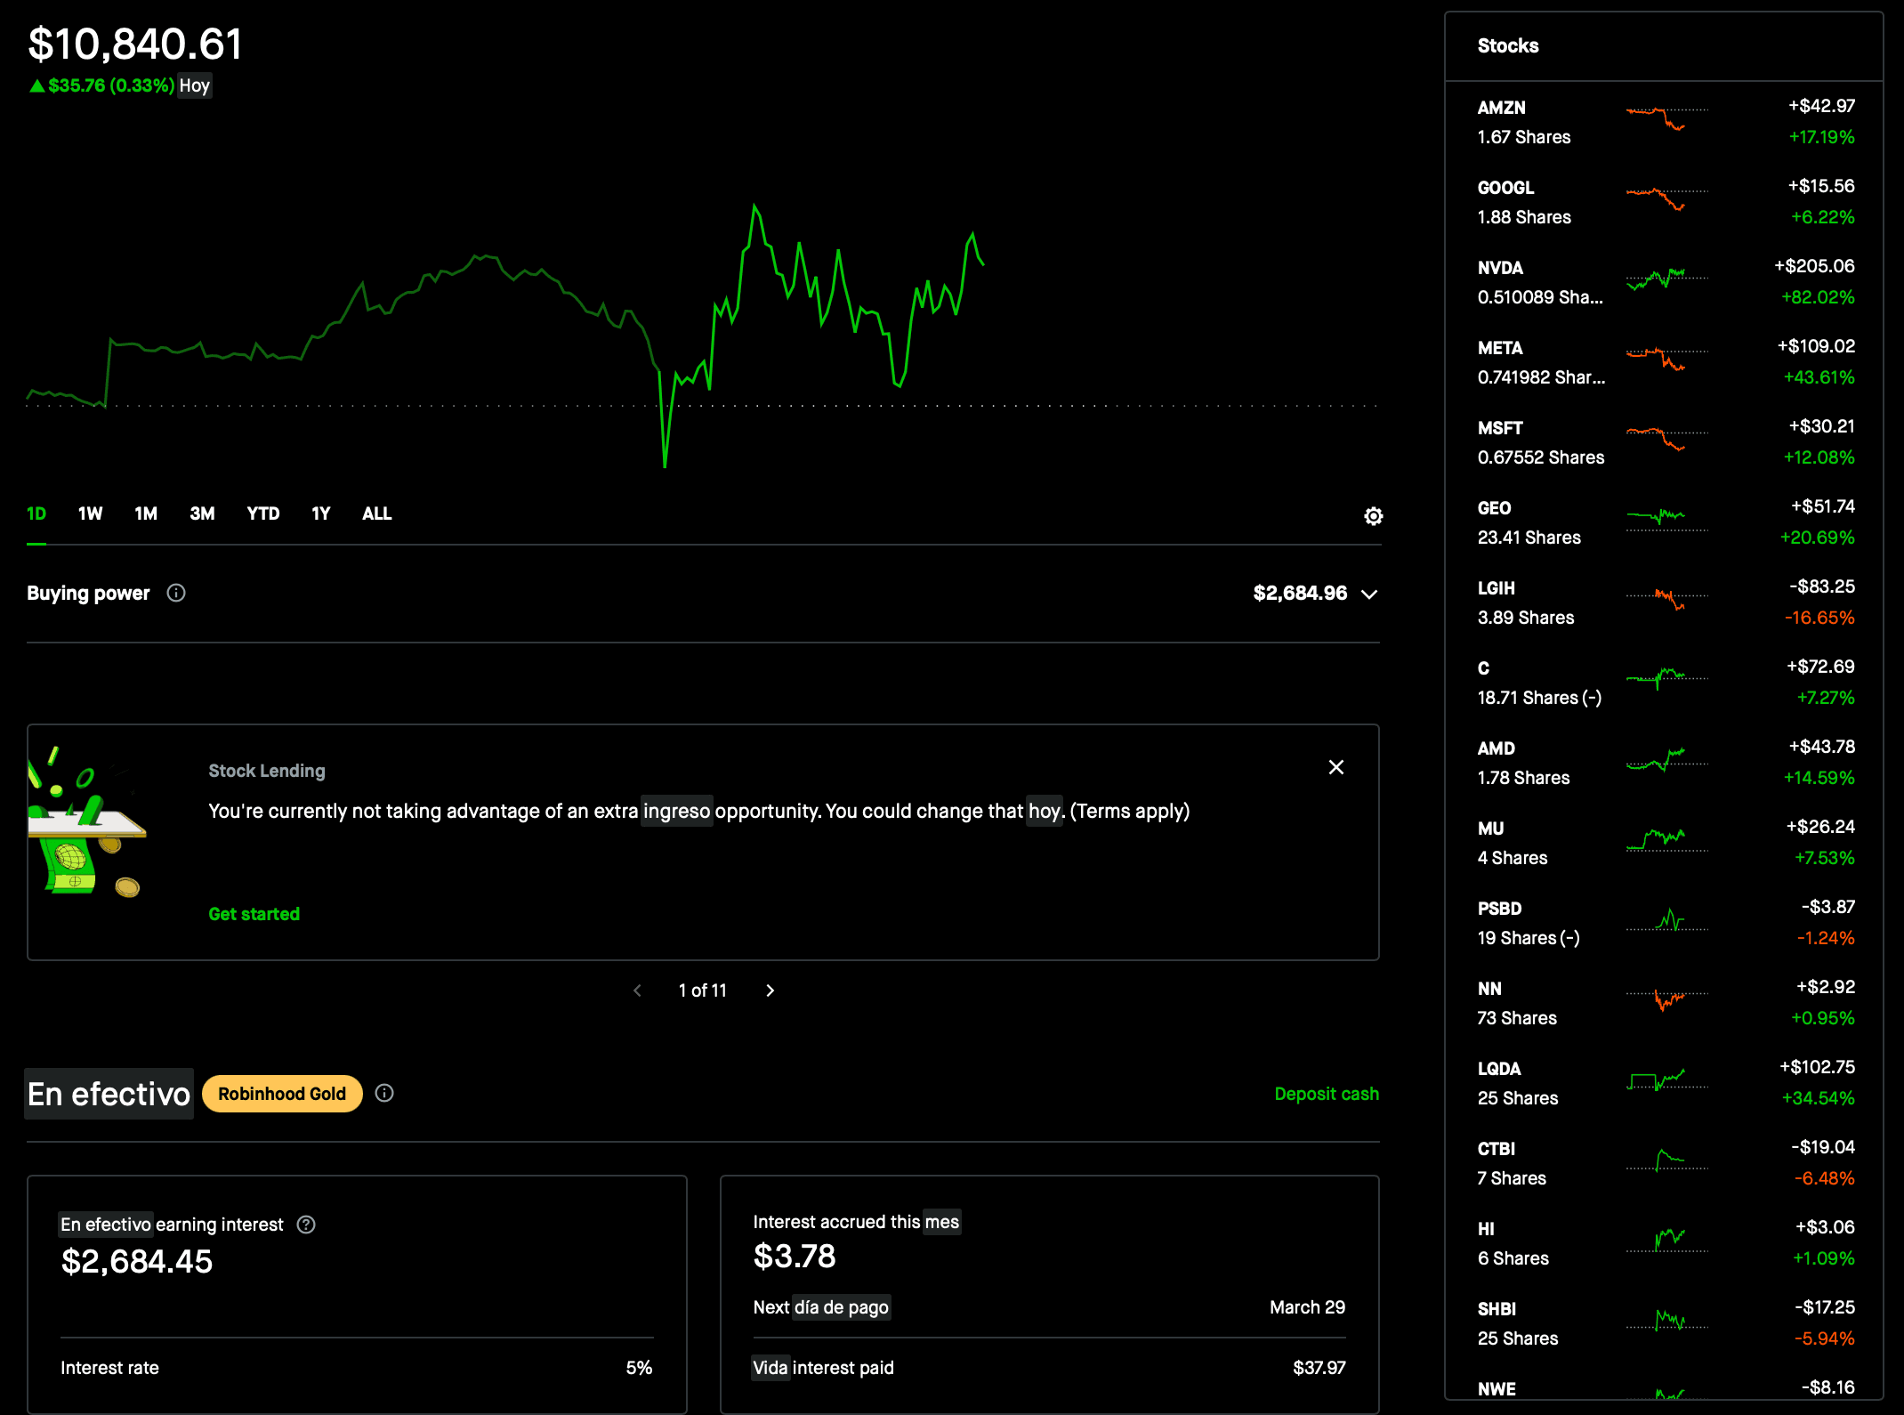Open the HI stock row
Viewport: 1904px width, 1415px height.
tap(1665, 1243)
